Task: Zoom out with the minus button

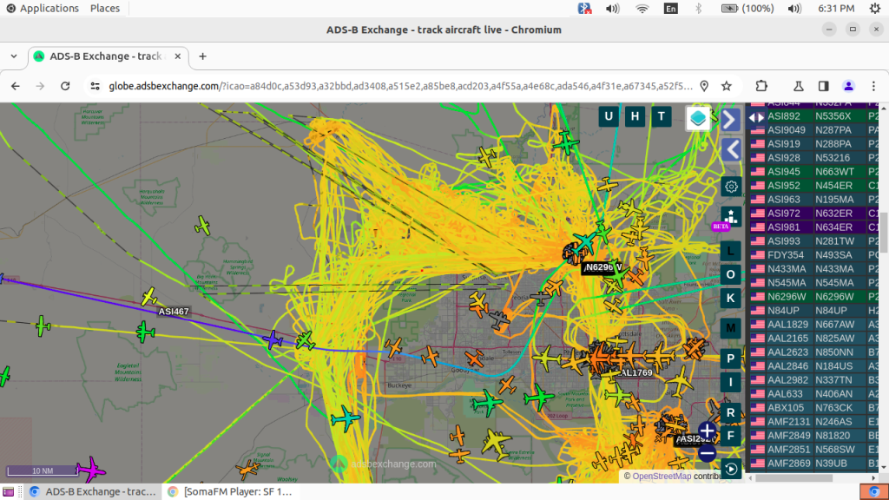Action: (x=707, y=453)
